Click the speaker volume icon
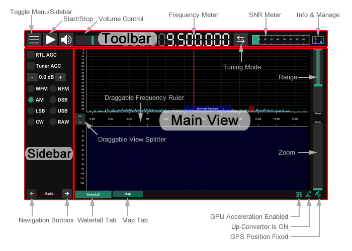This screenshot has height=251, width=352. point(66,39)
